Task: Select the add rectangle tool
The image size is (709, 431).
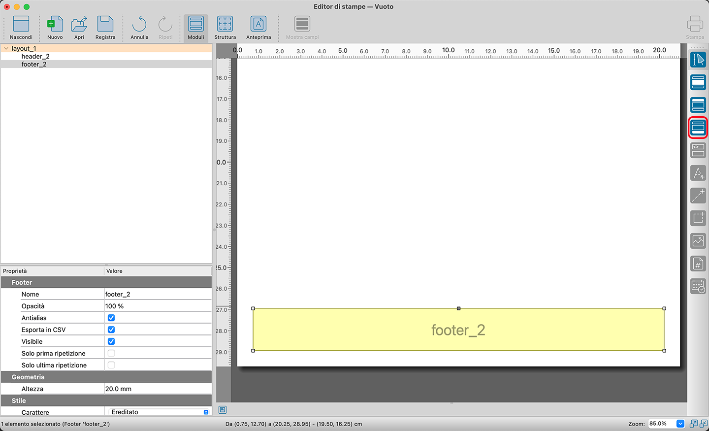Action: pos(698,218)
